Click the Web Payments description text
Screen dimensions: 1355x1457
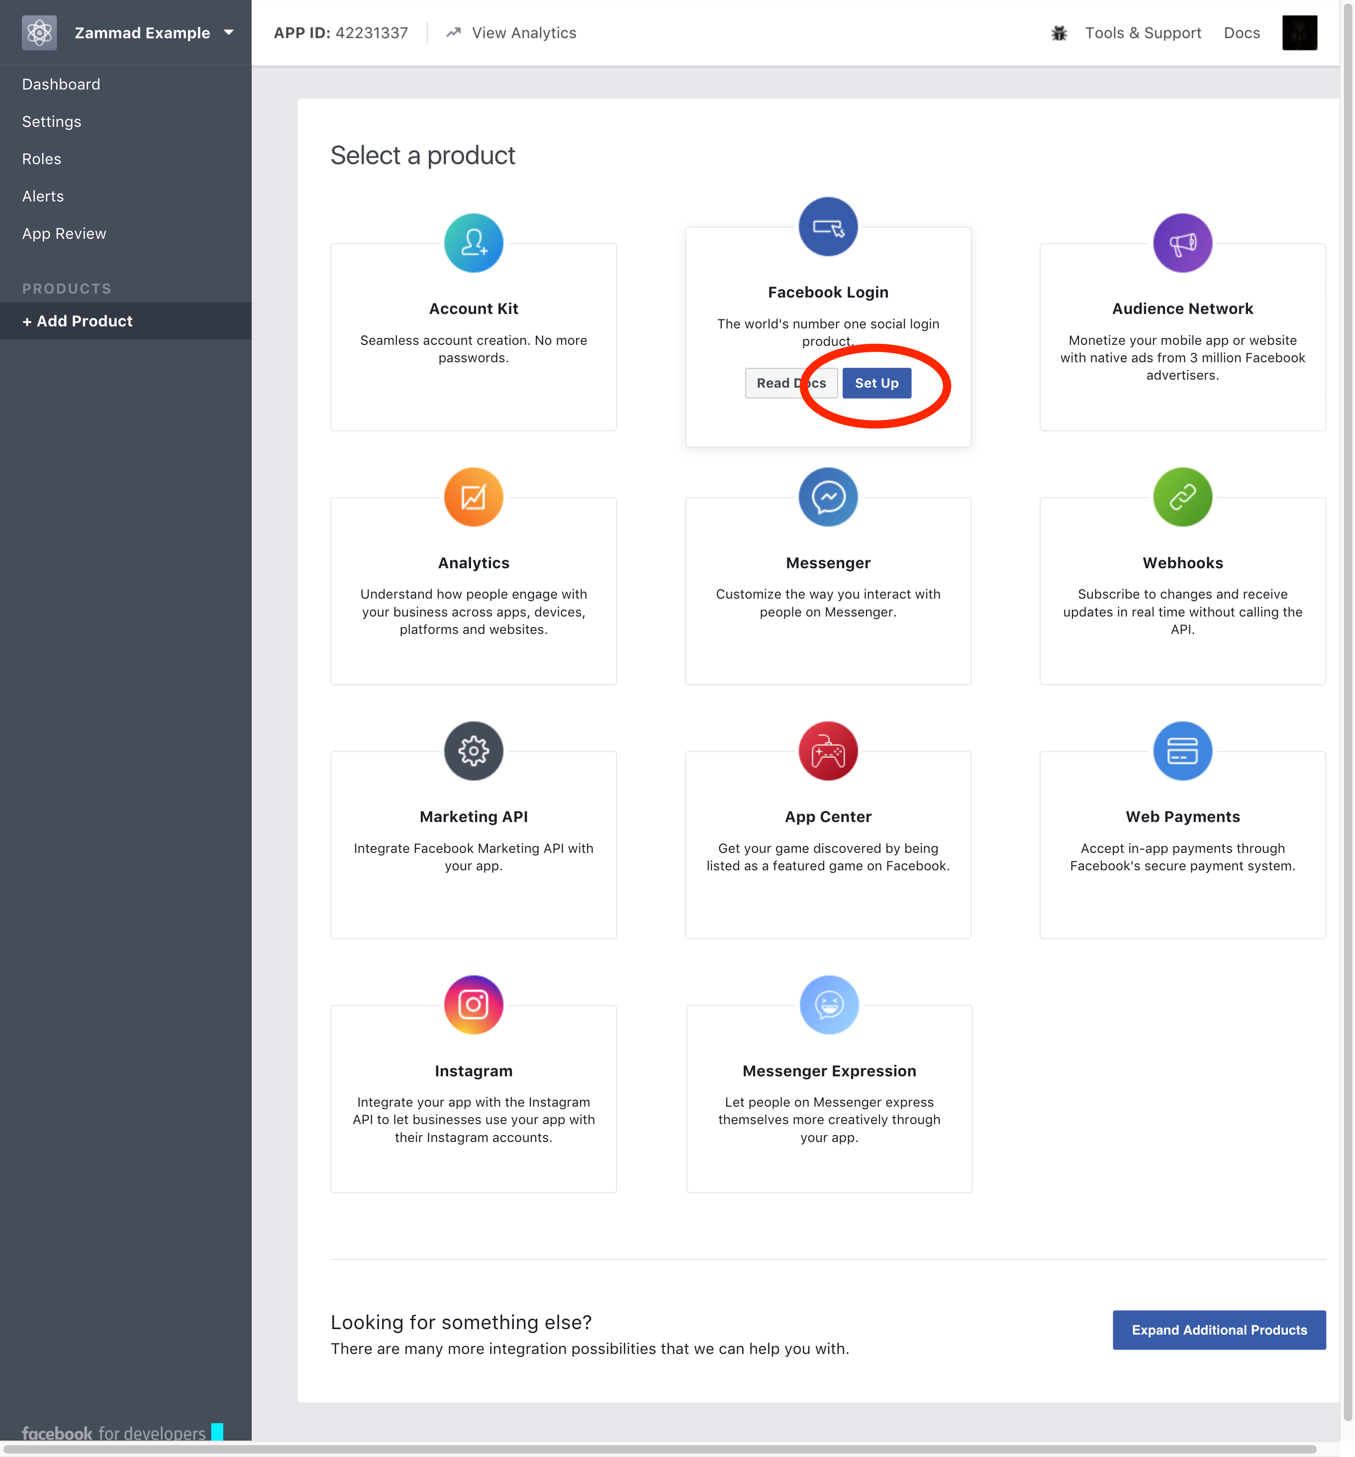pos(1183,857)
